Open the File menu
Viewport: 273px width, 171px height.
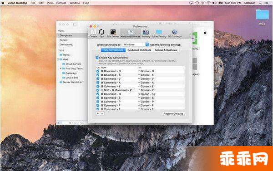coord(33,3)
